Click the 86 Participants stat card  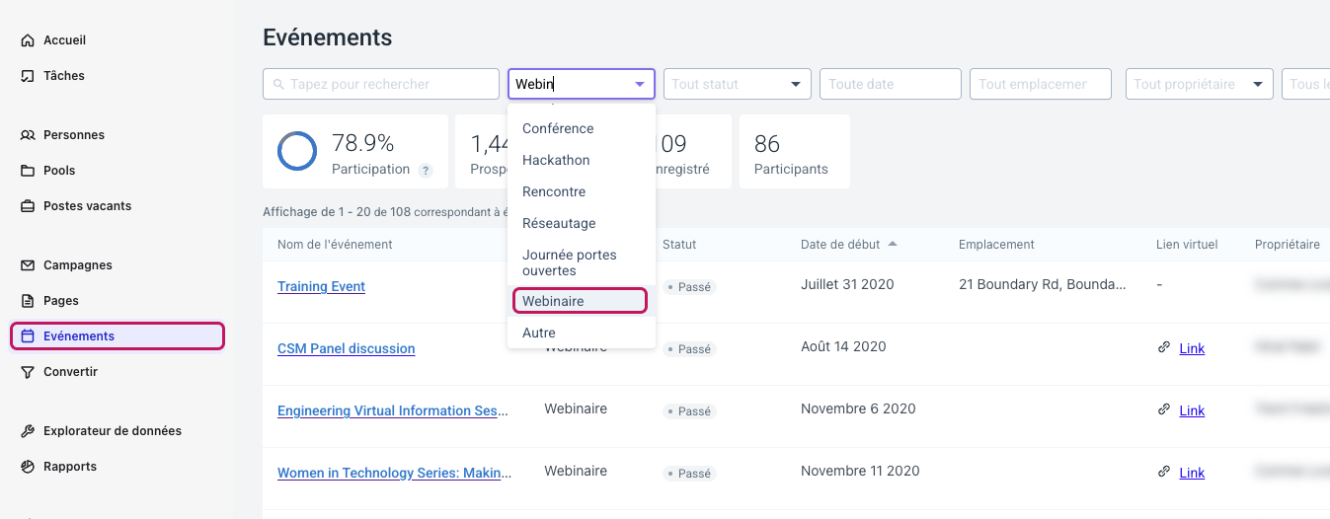tap(794, 151)
